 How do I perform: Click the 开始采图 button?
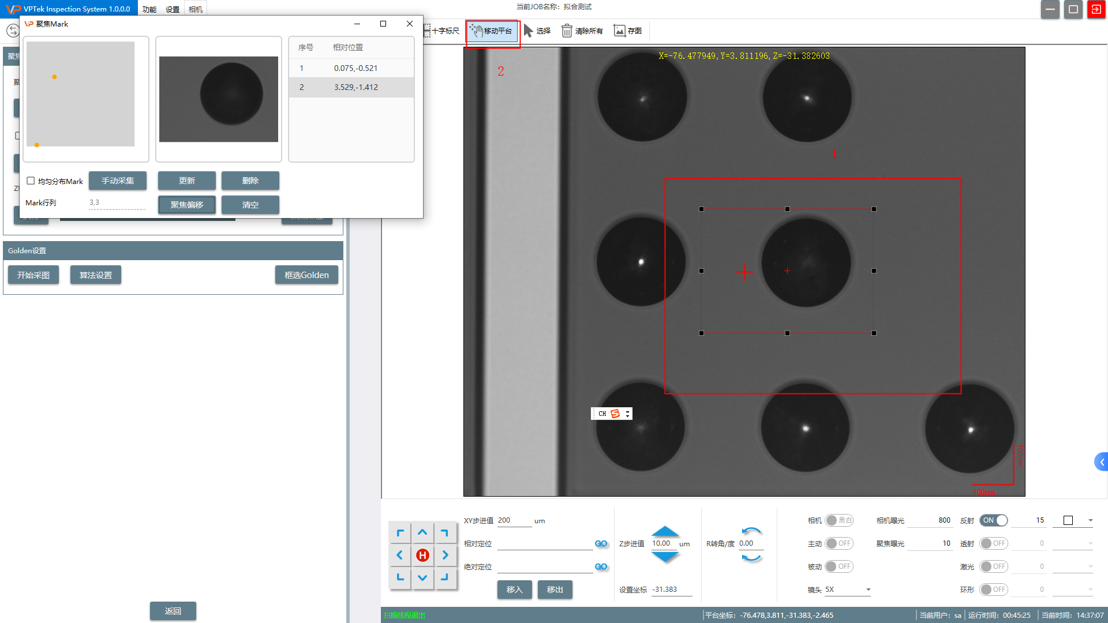tap(33, 275)
